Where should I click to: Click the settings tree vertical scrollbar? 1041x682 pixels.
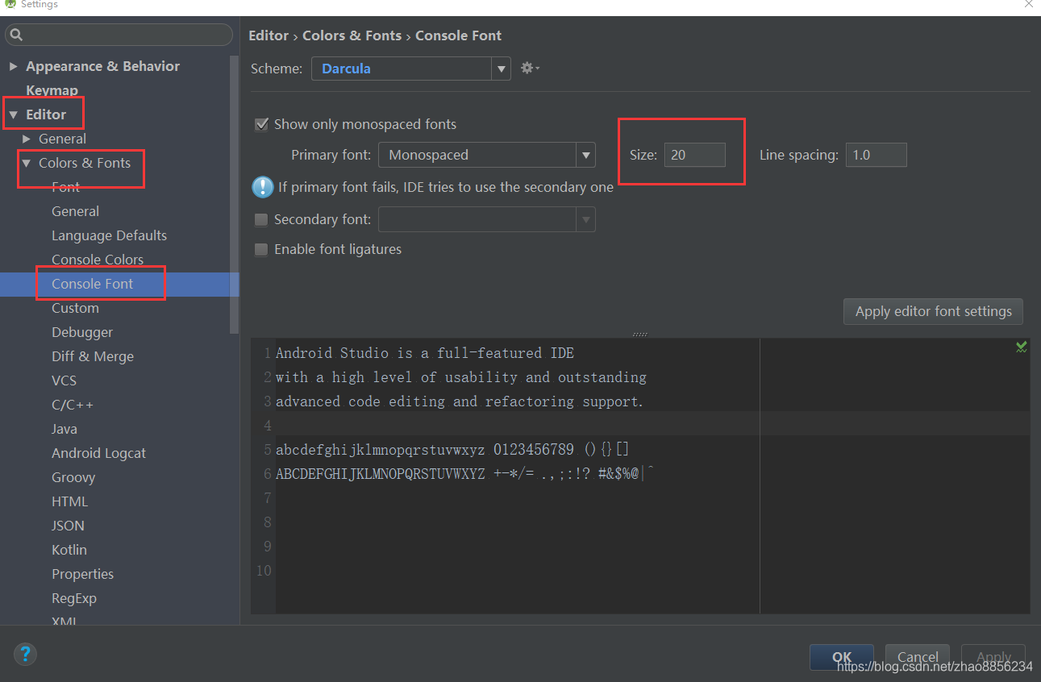point(234,193)
